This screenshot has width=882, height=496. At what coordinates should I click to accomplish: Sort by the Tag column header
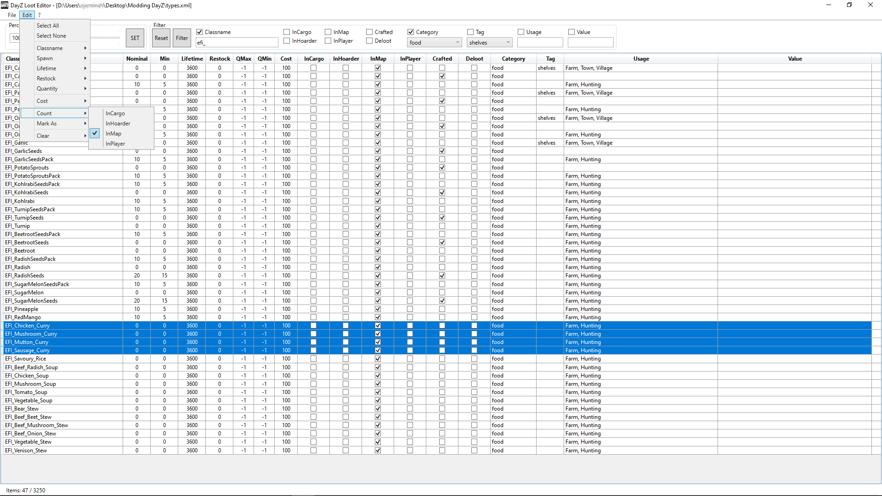click(x=550, y=59)
